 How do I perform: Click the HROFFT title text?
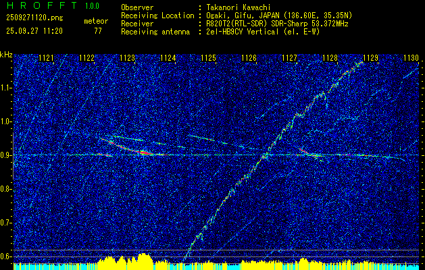tap(42, 5)
